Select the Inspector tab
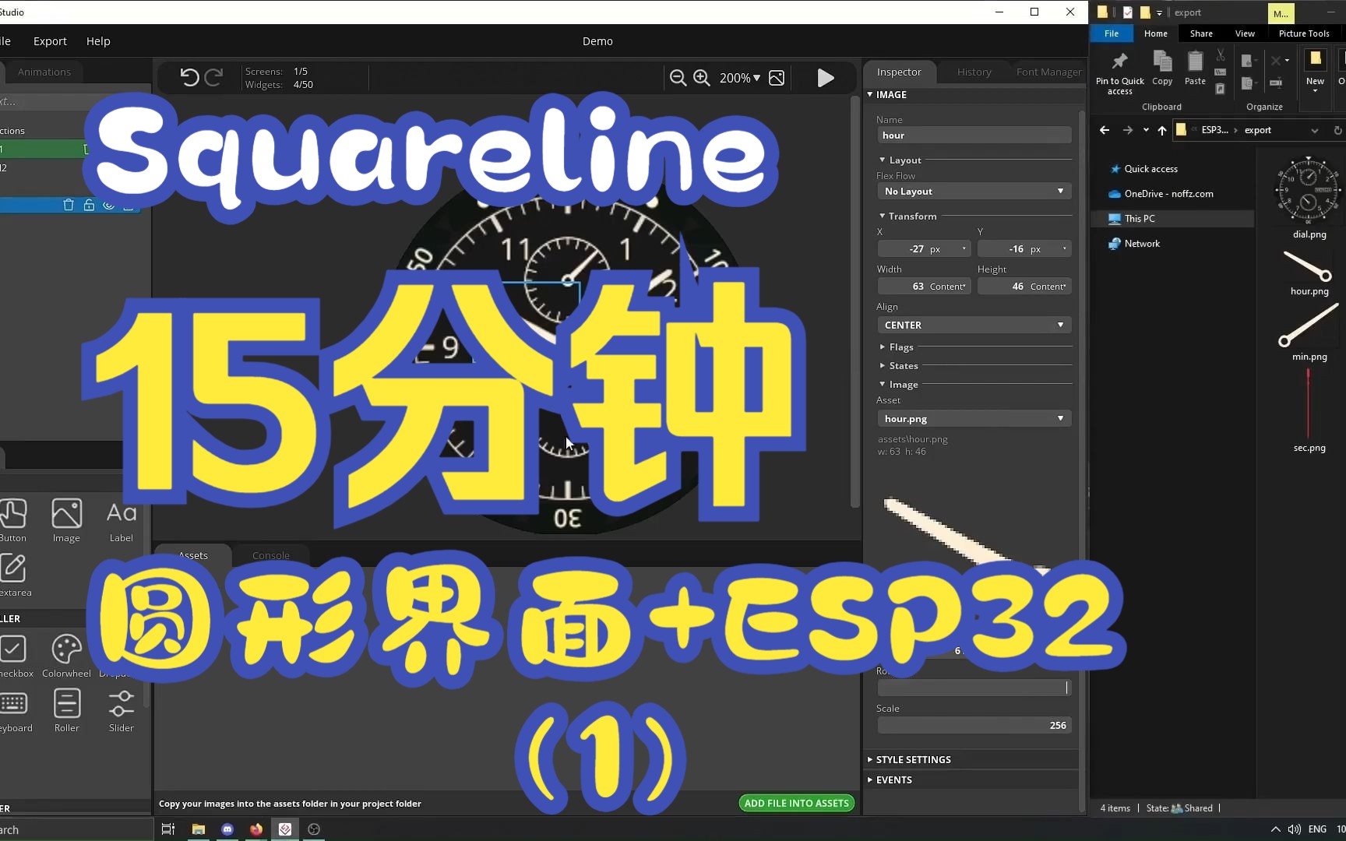 (899, 72)
